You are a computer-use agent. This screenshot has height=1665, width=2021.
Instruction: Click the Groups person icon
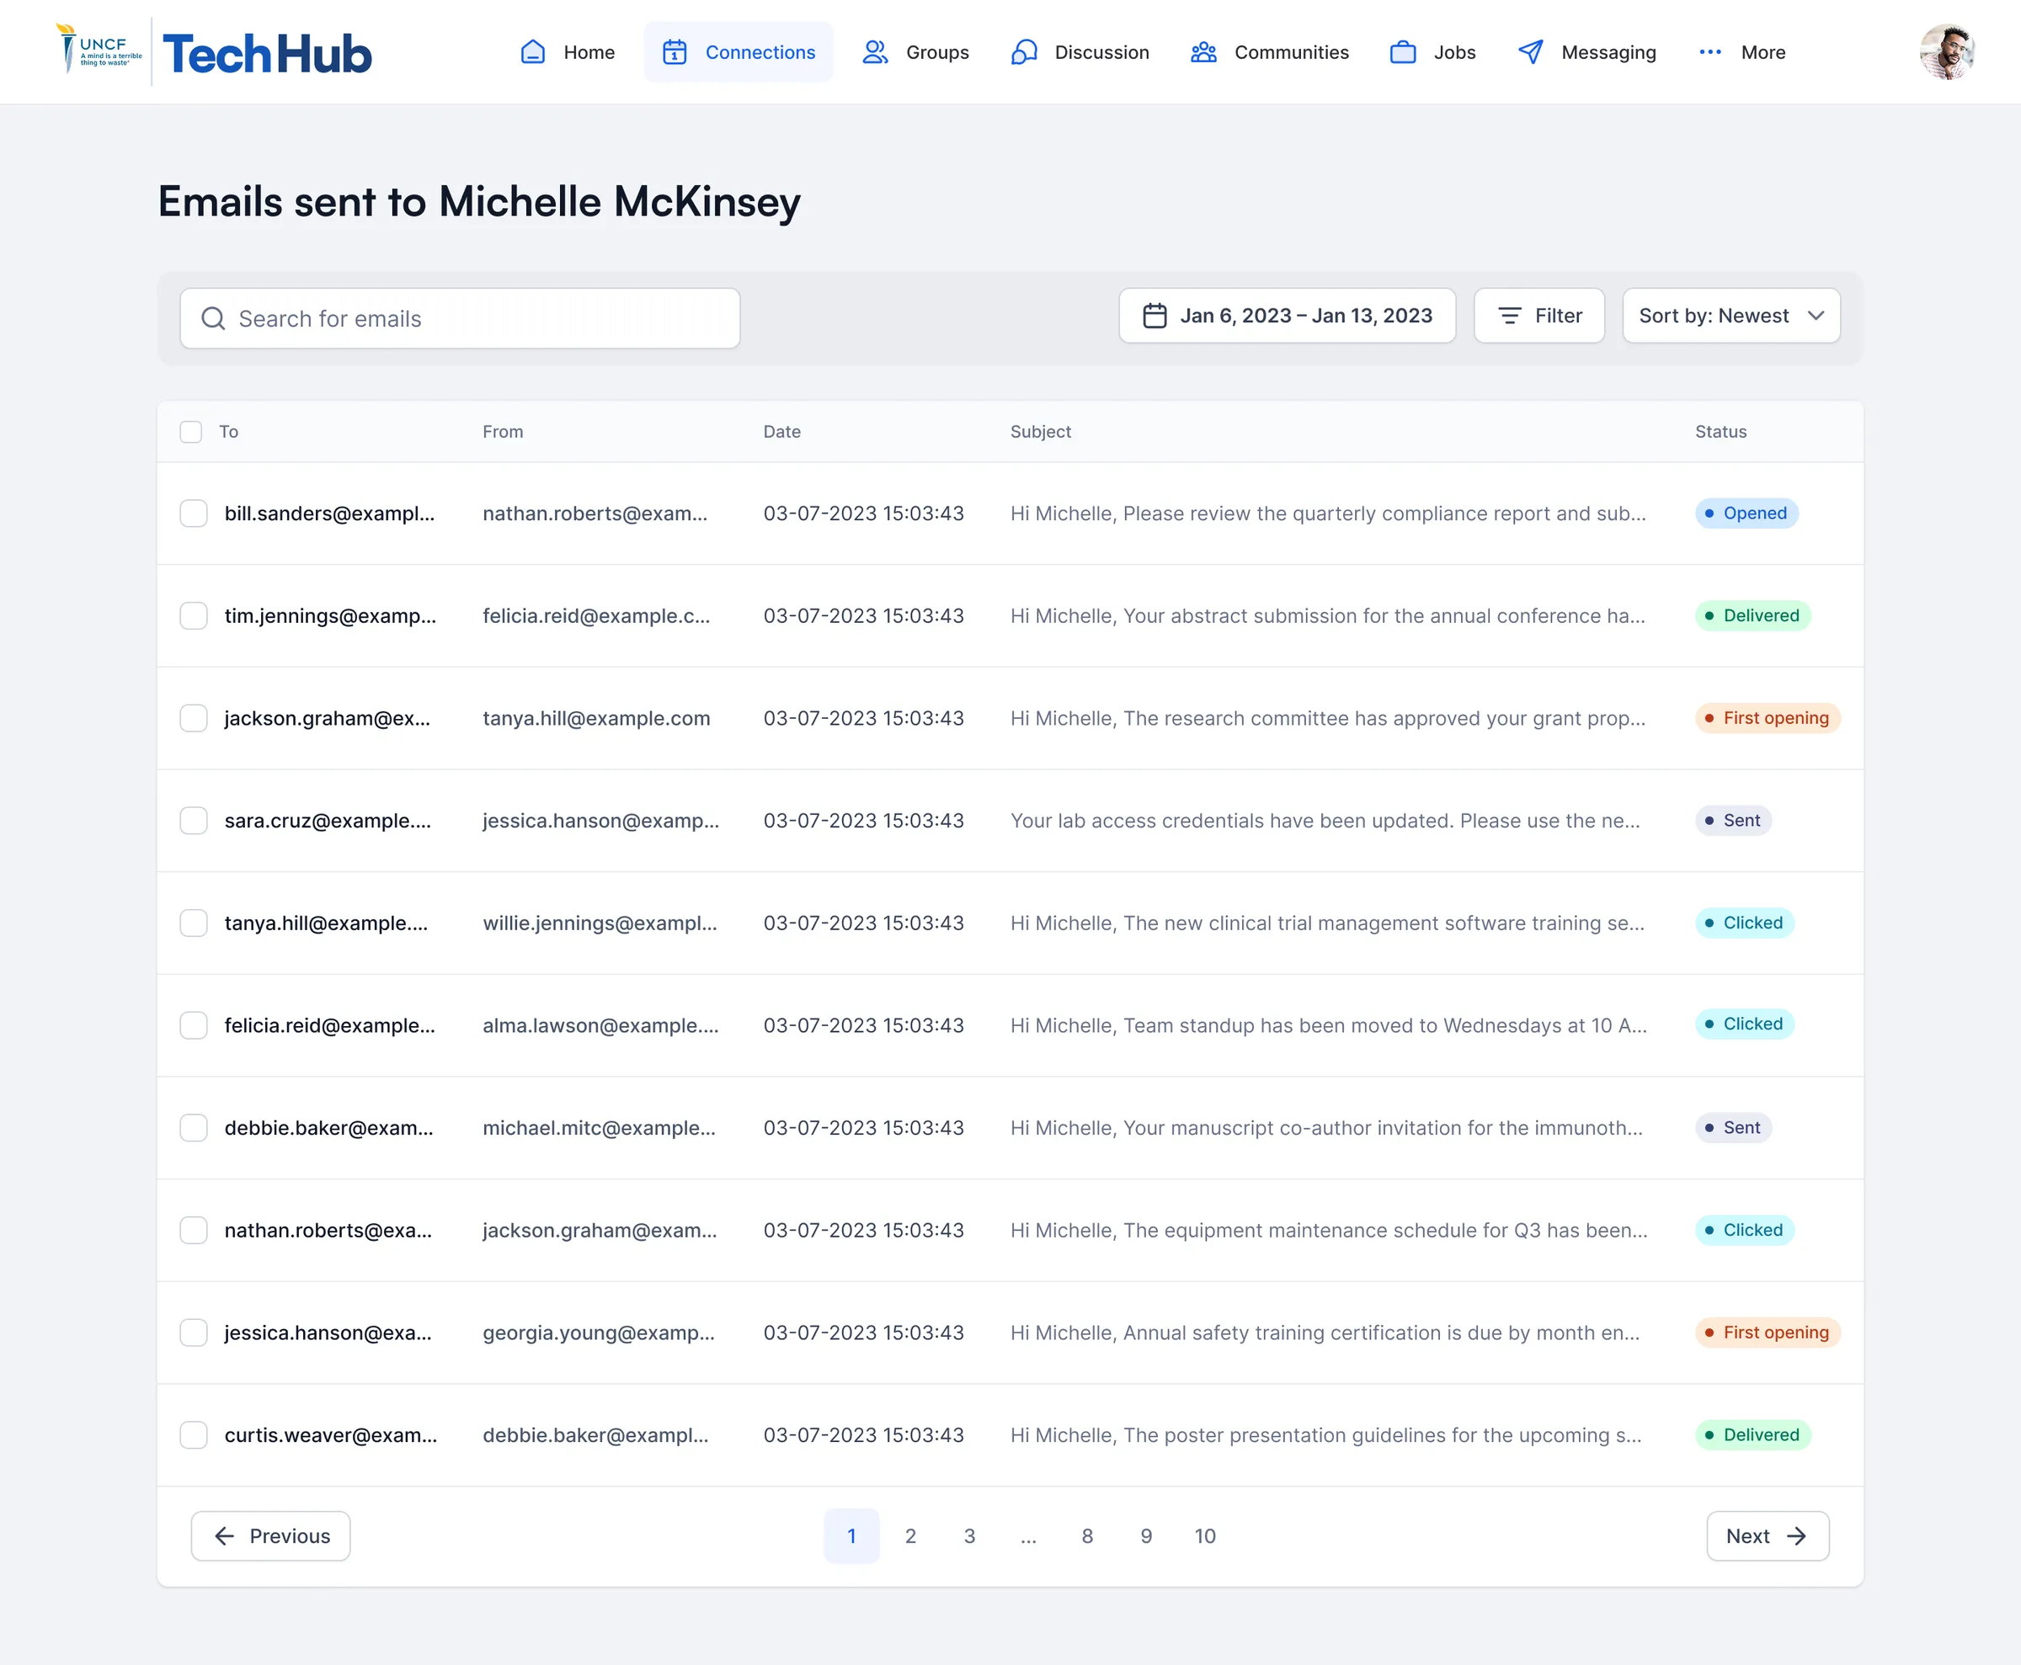click(x=875, y=52)
